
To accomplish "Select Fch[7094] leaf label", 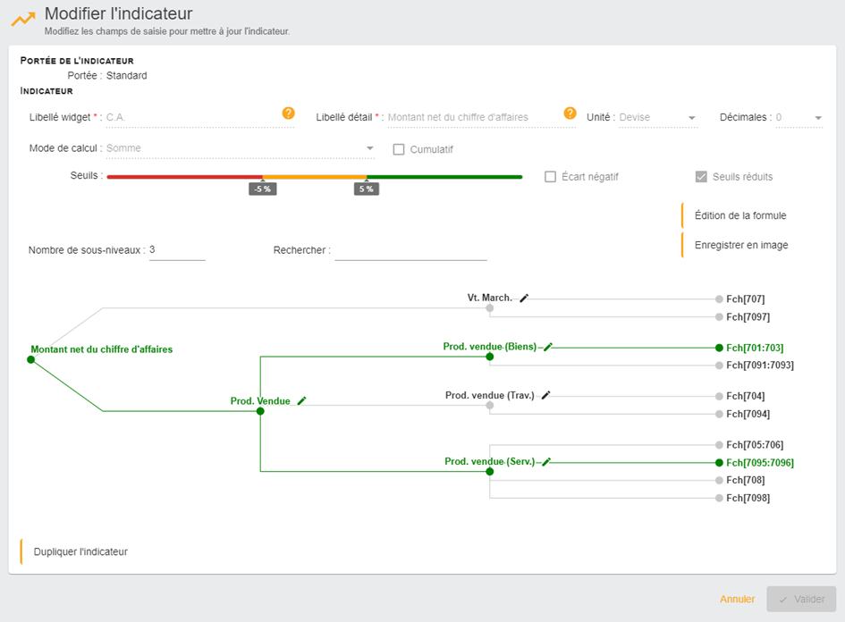I will (x=748, y=414).
